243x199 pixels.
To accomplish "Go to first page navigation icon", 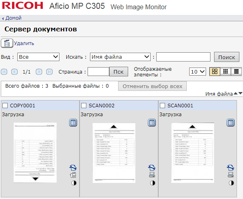I will (x=4, y=72).
